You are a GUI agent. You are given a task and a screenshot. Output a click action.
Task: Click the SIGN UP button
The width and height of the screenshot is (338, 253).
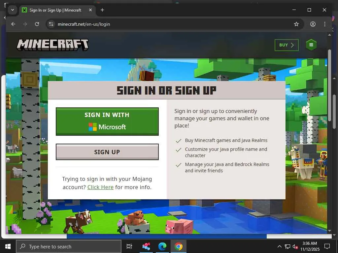coord(107,152)
